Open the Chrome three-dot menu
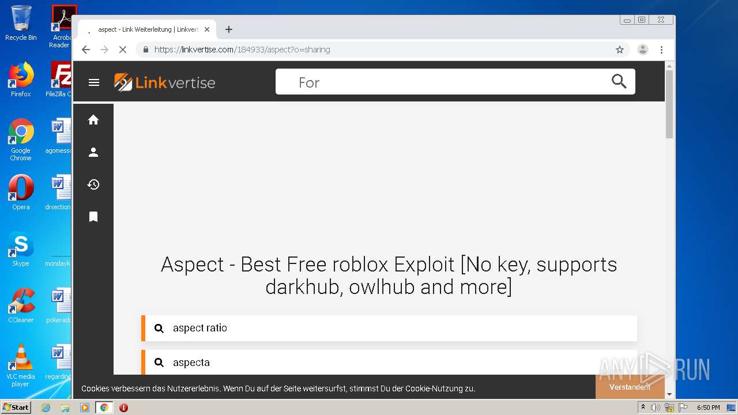 (x=661, y=50)
